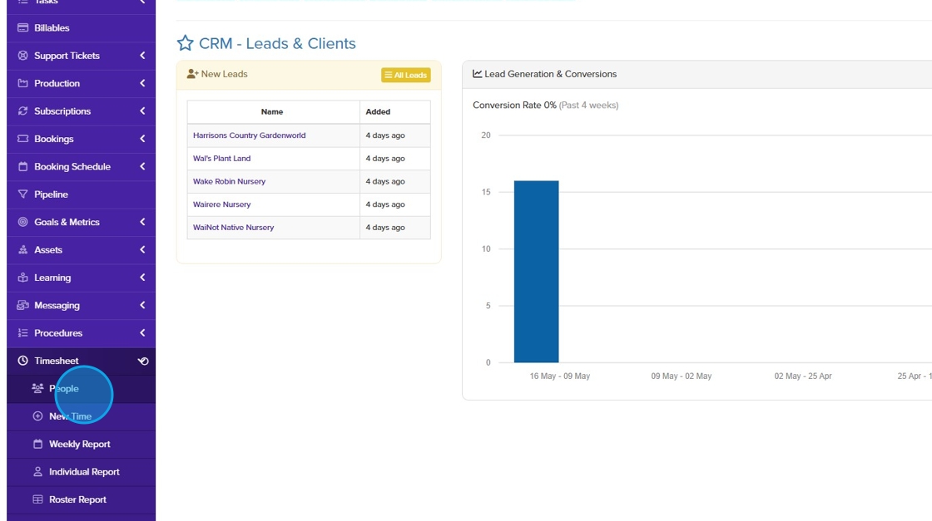The width and height of the screenshot is (932, 521).
Task: Expand the Messaging submenu chevron
Action: tap(142, 305)
